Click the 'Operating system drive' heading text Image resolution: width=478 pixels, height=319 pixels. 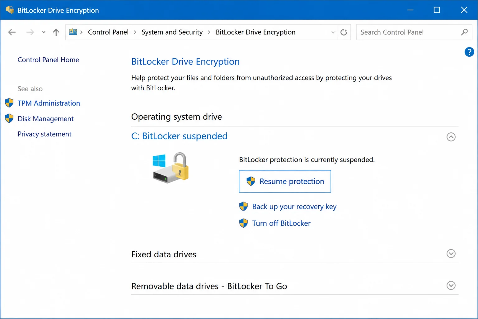pos(176,117)
